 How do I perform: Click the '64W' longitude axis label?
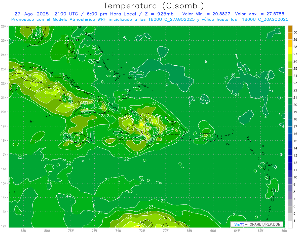237,230
